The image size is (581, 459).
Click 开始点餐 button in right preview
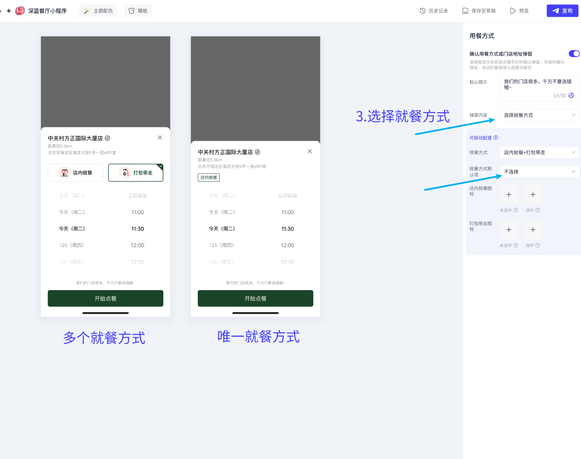(x=255, y=298)
